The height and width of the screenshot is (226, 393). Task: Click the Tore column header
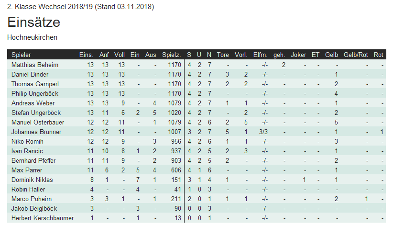(223, 55)
